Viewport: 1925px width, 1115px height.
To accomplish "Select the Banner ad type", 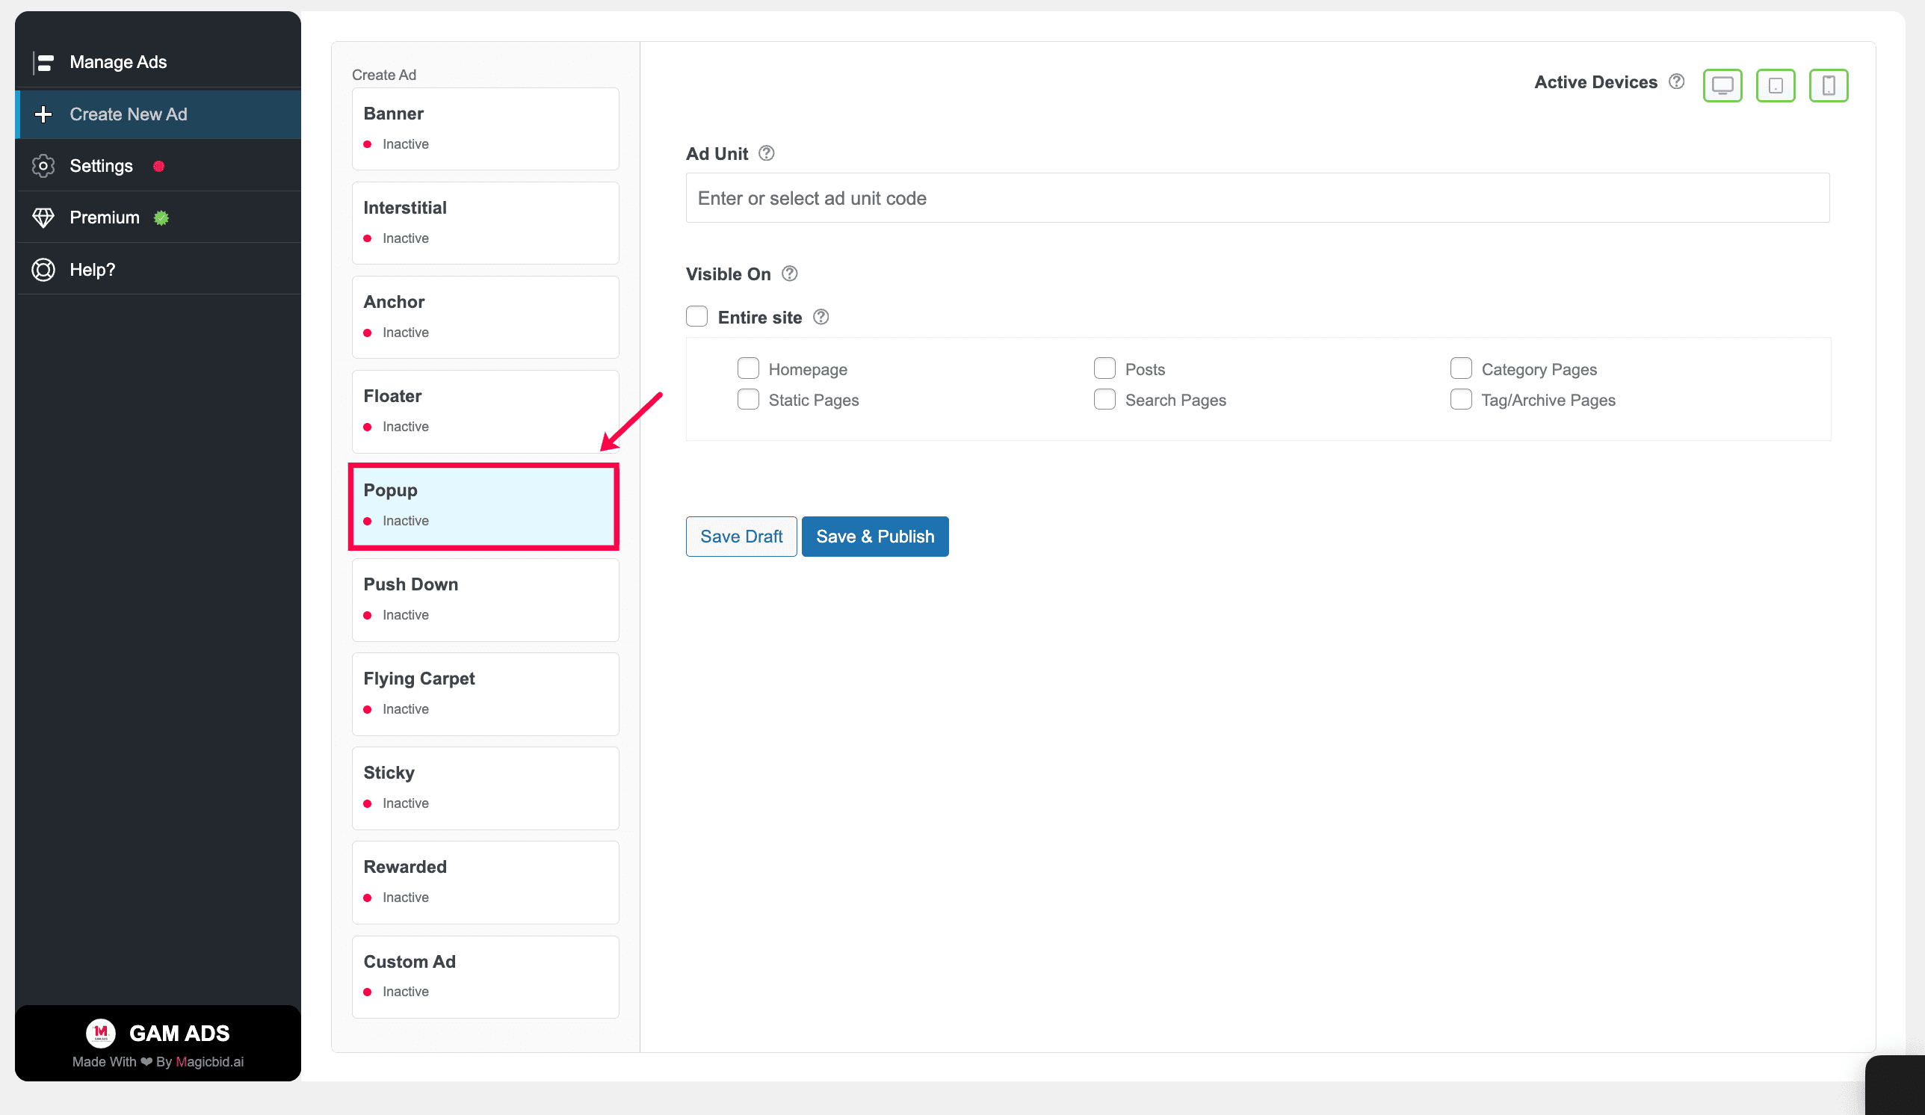I will [485, 129].
